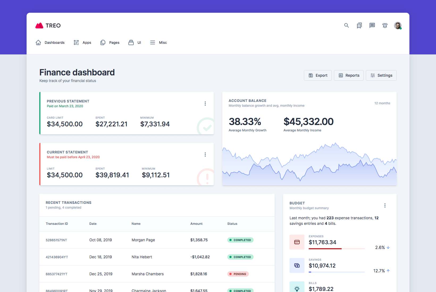Open the notifications bell icon

(385, 25)
